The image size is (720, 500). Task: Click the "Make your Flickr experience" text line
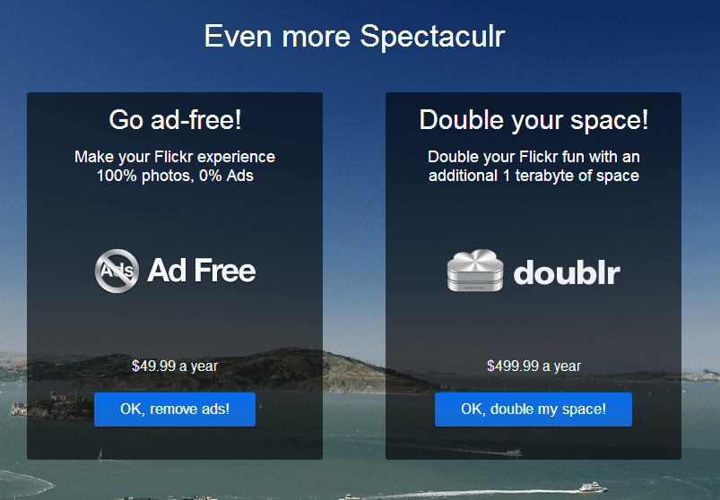pos(175,158)
